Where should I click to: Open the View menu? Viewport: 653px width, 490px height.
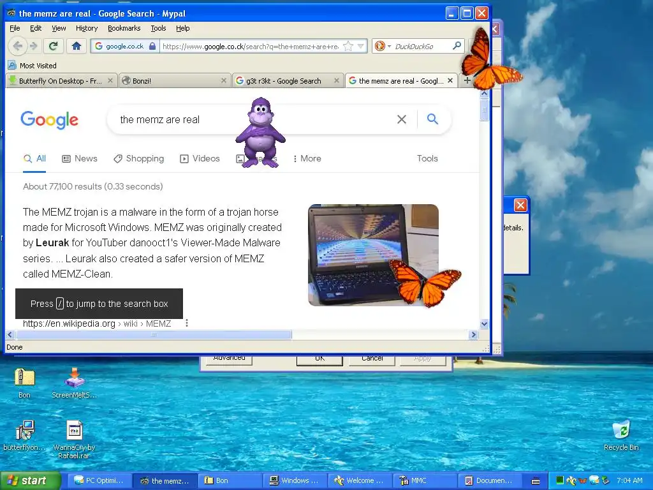pyautogui.click(x=59, y=28)
